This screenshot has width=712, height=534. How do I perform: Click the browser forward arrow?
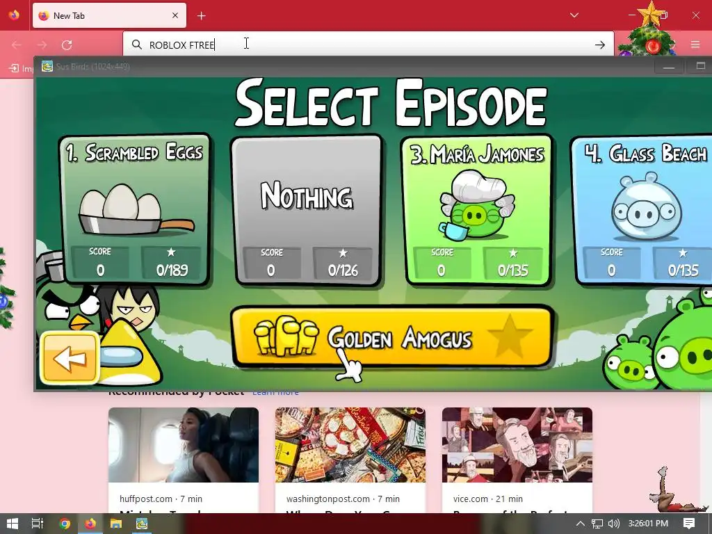pyautogui.click(x=42, y=44)
